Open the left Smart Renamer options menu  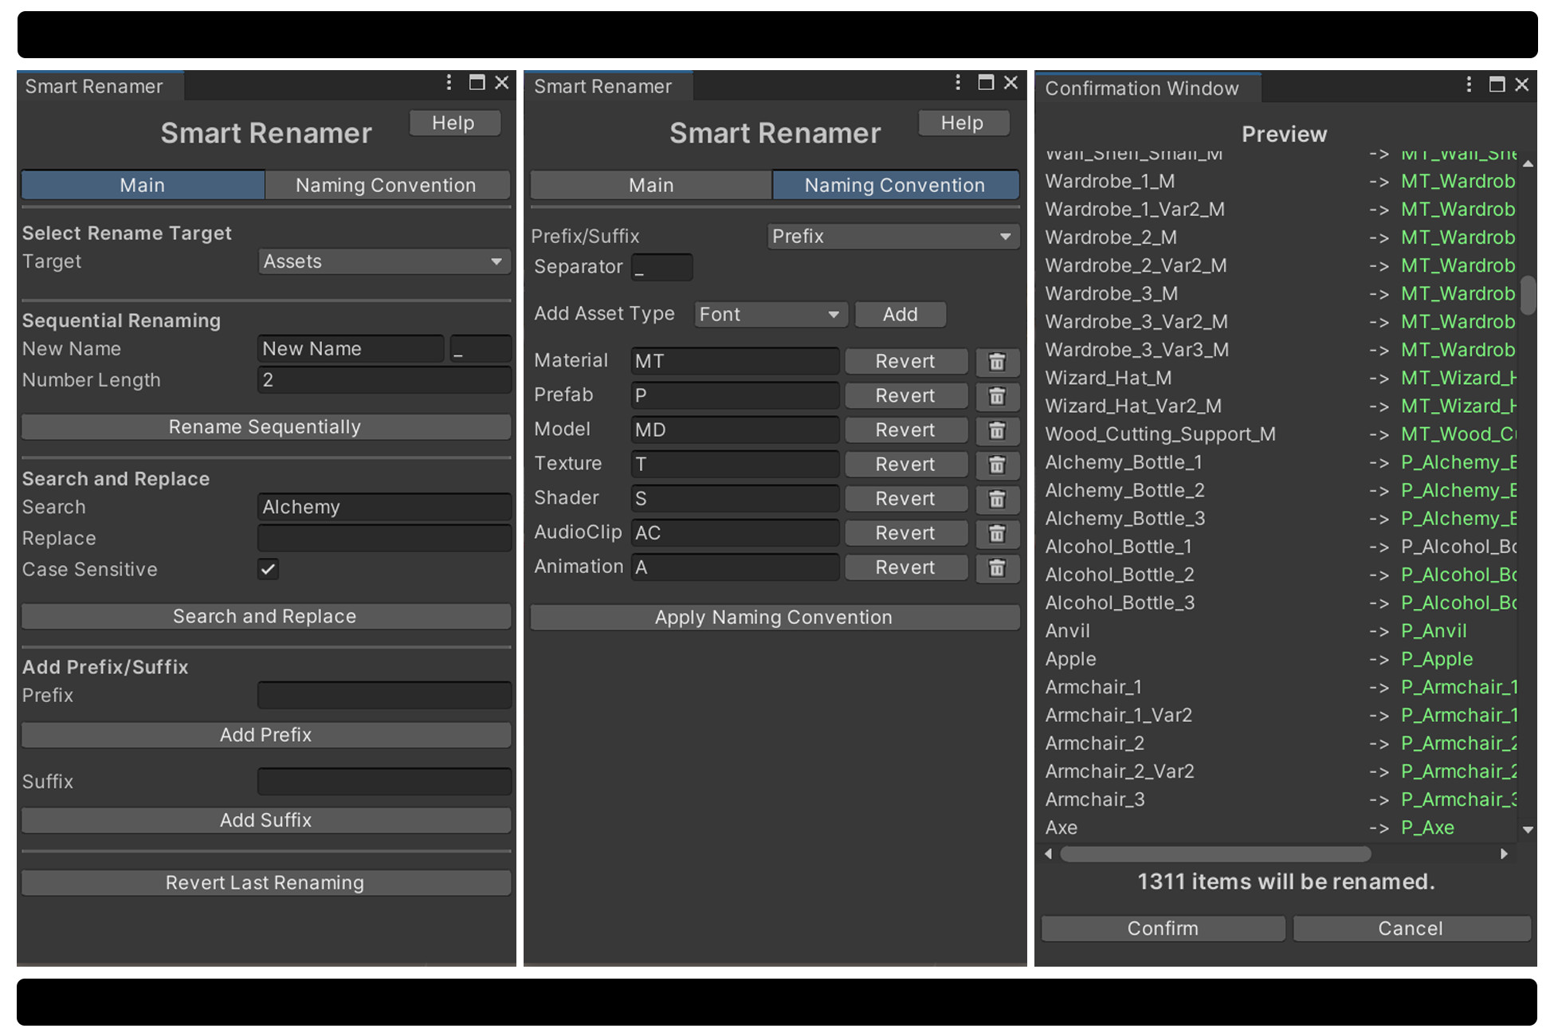tap(449, 82)
